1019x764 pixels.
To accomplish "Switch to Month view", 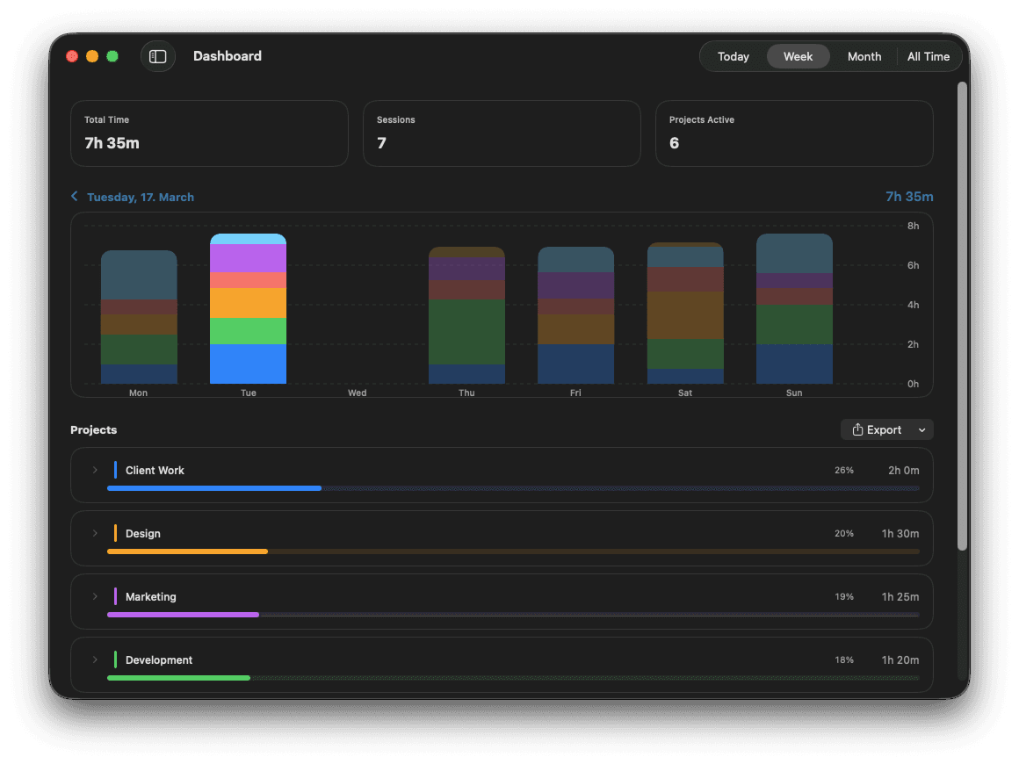I will click(864, 56).
